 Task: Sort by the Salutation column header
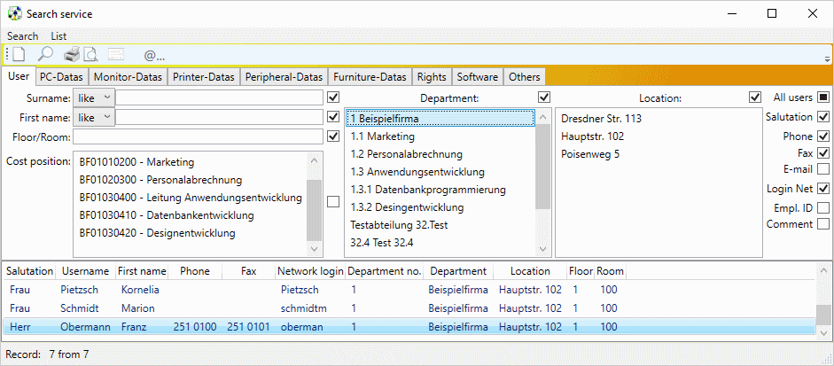coord(30,271)
